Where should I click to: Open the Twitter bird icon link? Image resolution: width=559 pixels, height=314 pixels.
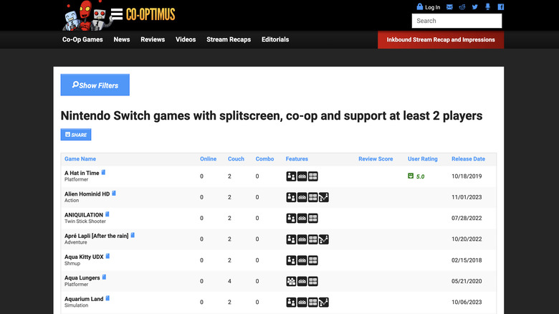pos(475,6)
